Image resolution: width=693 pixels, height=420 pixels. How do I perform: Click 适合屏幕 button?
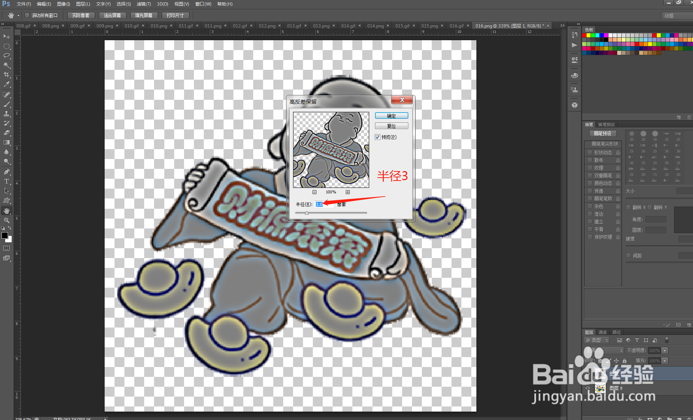[x=112, y=15]
